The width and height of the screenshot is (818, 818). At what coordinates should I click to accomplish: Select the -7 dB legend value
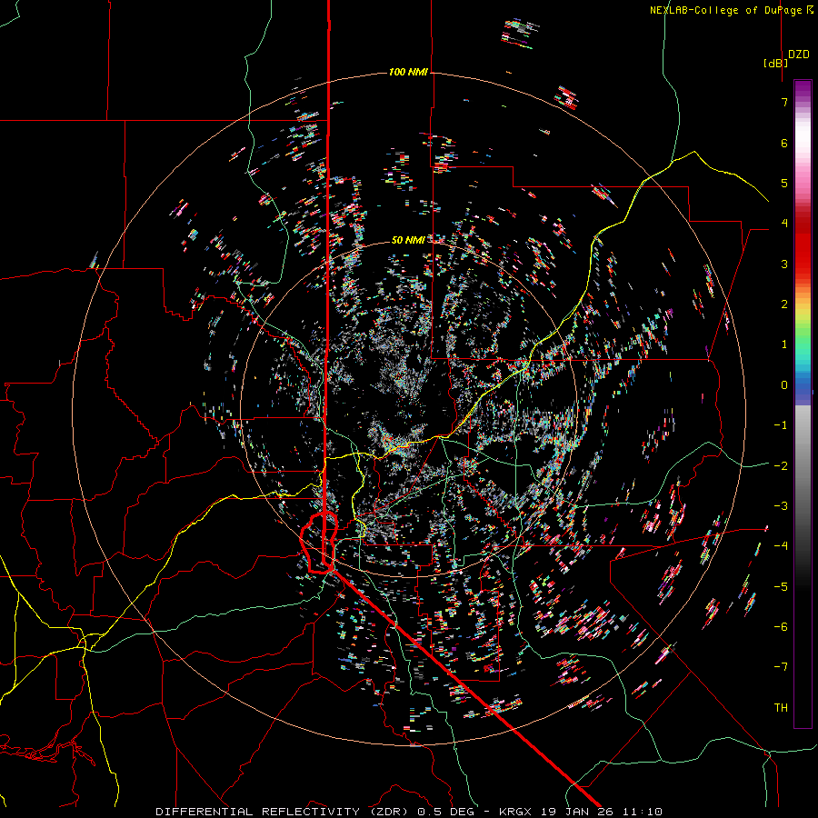click(781, 667)
